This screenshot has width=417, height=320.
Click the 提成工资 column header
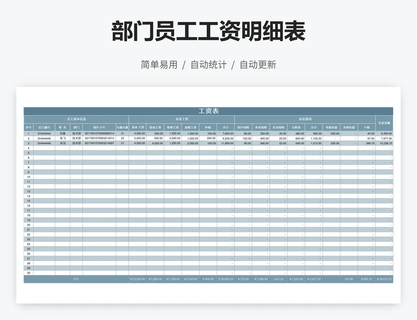(155, 127)
